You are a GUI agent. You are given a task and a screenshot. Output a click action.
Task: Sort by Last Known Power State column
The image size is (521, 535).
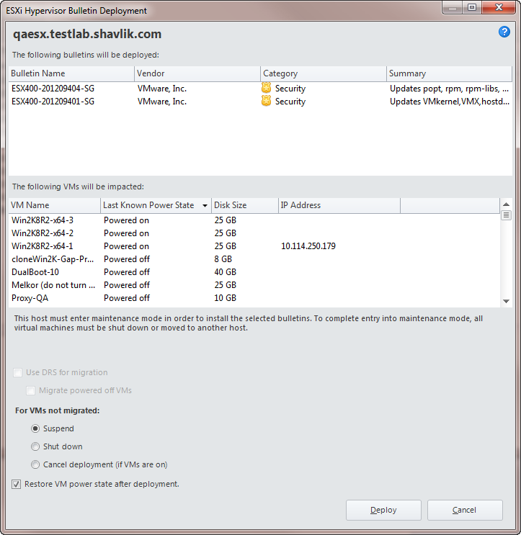[156, 205]
